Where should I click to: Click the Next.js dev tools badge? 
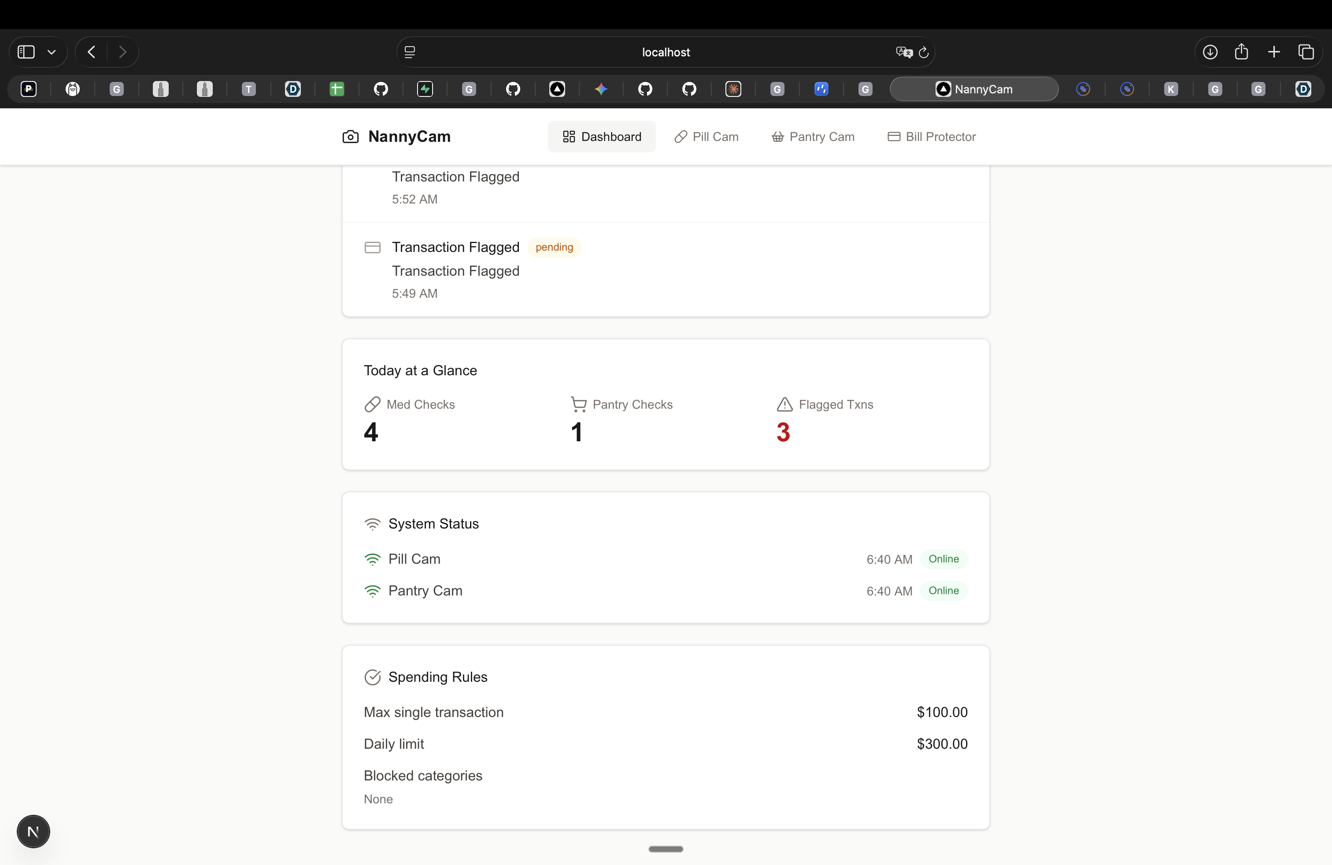33,832
